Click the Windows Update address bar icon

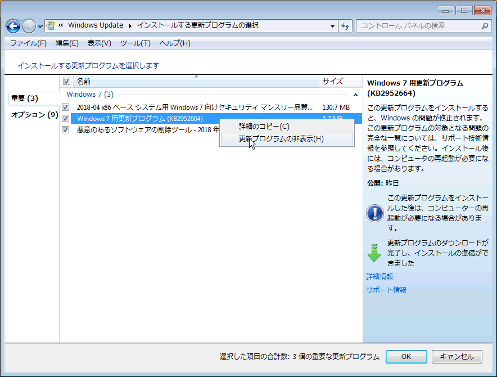pos(51,25)
